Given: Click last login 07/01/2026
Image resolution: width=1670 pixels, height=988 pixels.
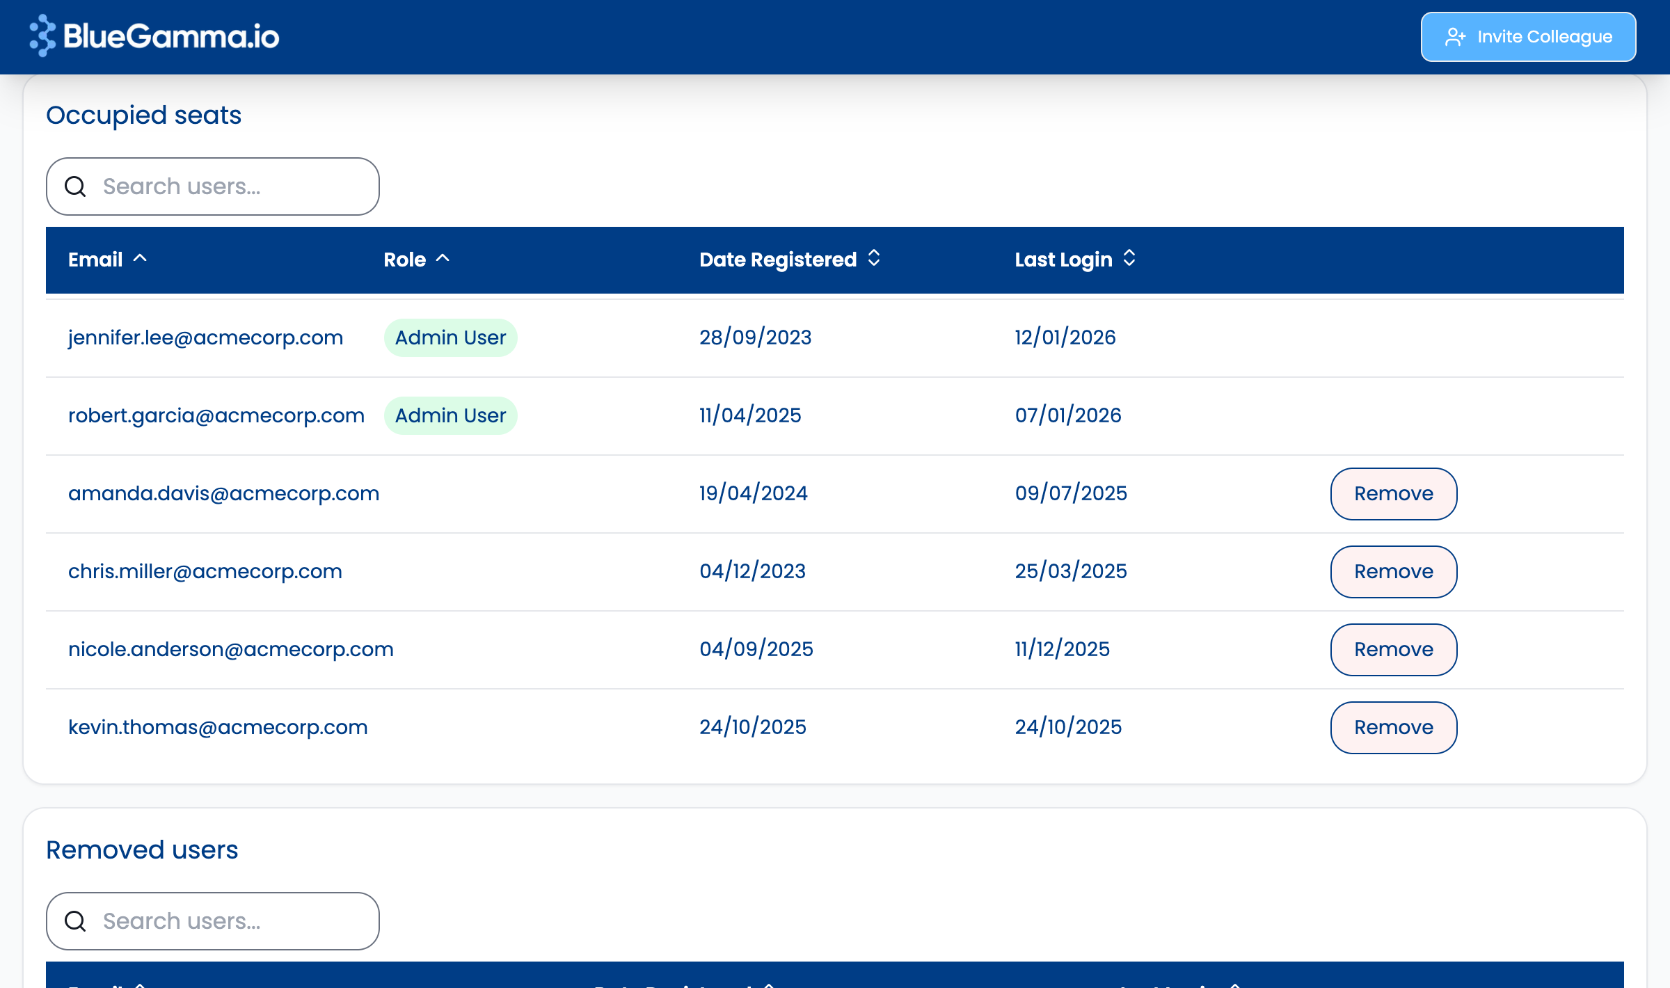Looking at the screenshot, I should (1068, 415).
